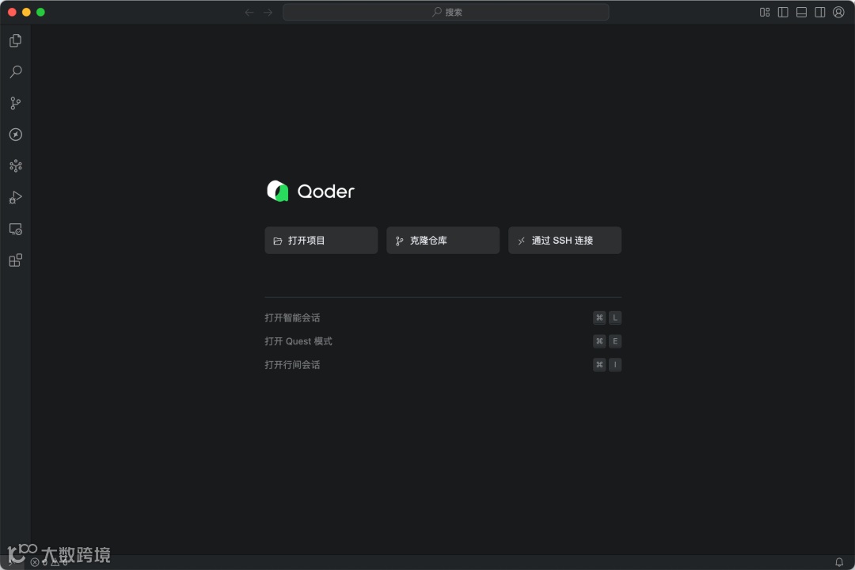Open the notifications bell in status bar
Image resolution: width=855 pixels, height=570 pixels.
839,562
